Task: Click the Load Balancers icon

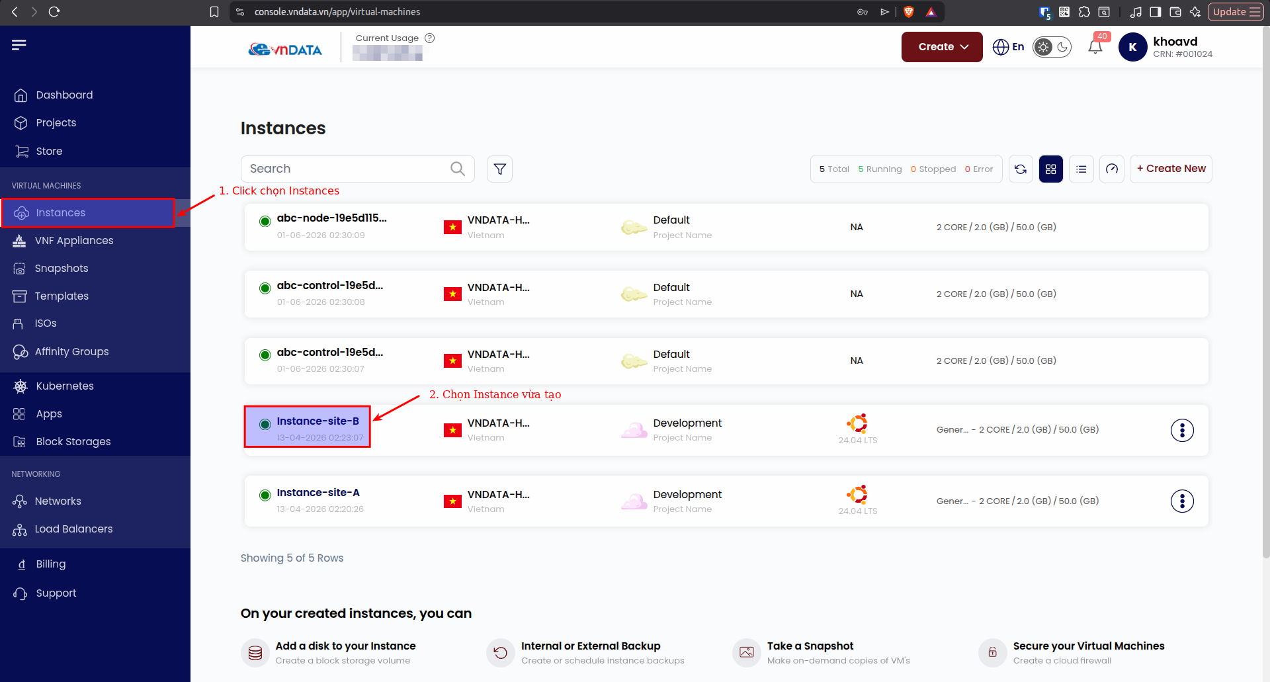Action: (20, 529)
